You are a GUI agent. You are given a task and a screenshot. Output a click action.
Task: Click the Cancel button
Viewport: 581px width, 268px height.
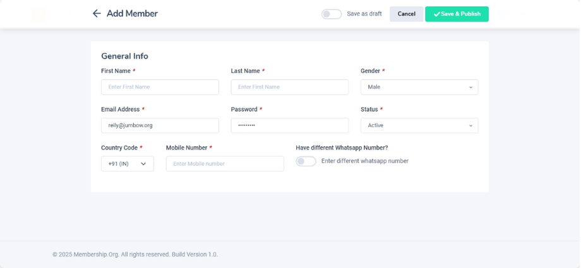pyautogui.click(x=406, y=14)
